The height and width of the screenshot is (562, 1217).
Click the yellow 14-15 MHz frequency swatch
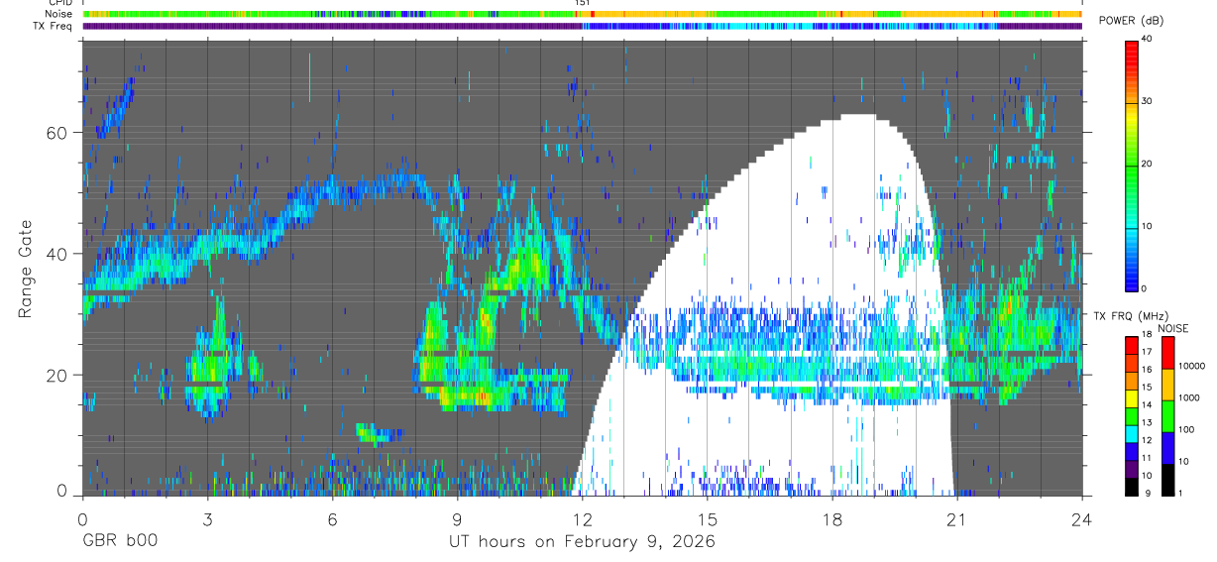tap(1131, 398)
